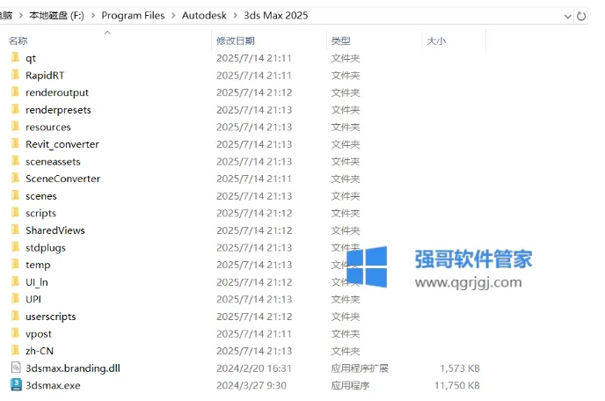This screenshot has width=605, height=401.
Task: Select the SharedViews folder name
Action: pyautogui.click(x=55, y=230)
